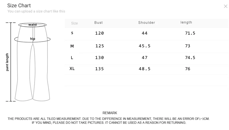Screen dimensions: 229x130
Task: Click the waist label on diagram
Action: [32, 24]
